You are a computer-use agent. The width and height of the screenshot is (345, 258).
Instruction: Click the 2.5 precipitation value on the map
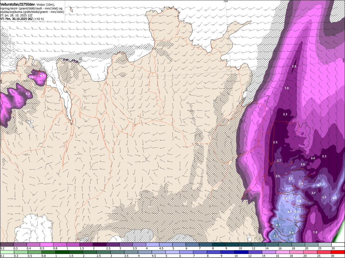pyautogui.click(x=275, y=142)
